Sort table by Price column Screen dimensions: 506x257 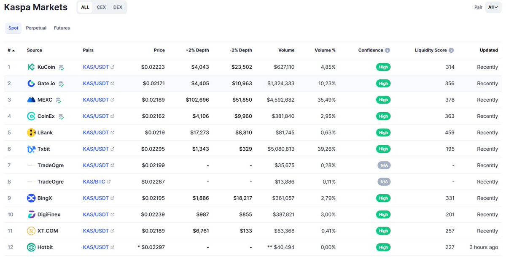pyautogui.click(x=159, y=50)
